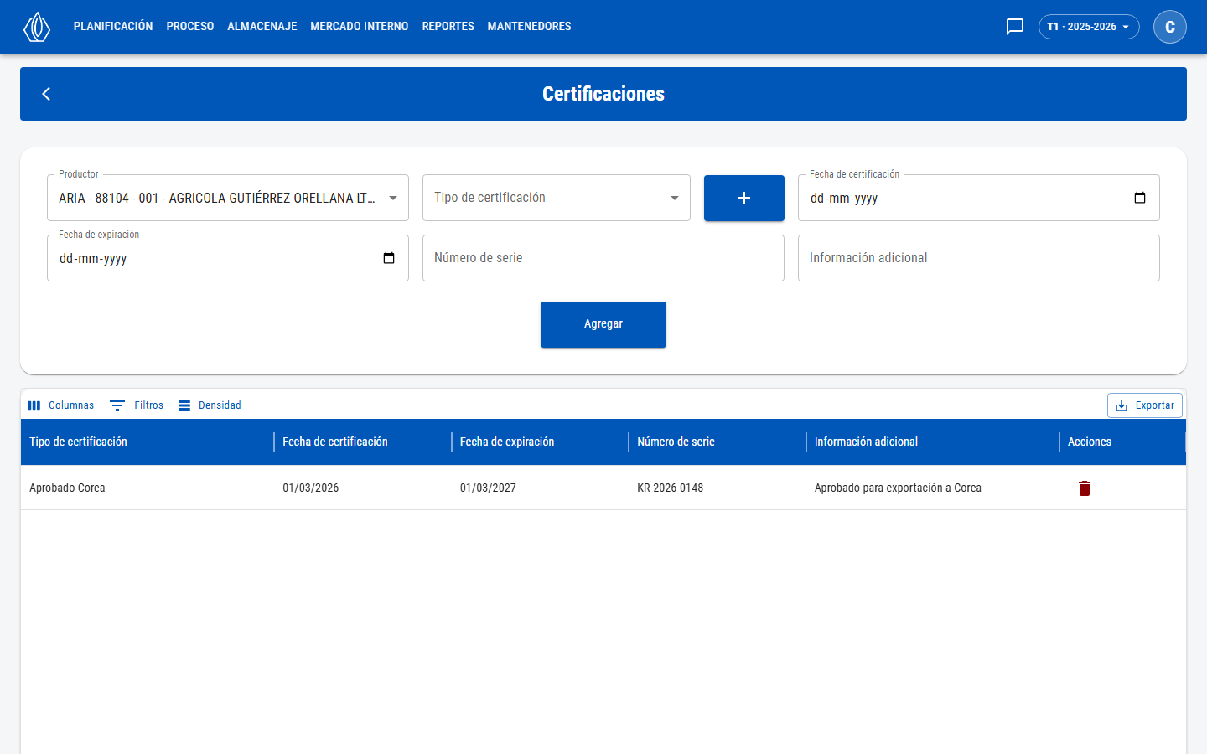The width and height of the screenshot is (1207, 754).
Task: Open the user avatar C menu
Action: (x=1170, y=27)
